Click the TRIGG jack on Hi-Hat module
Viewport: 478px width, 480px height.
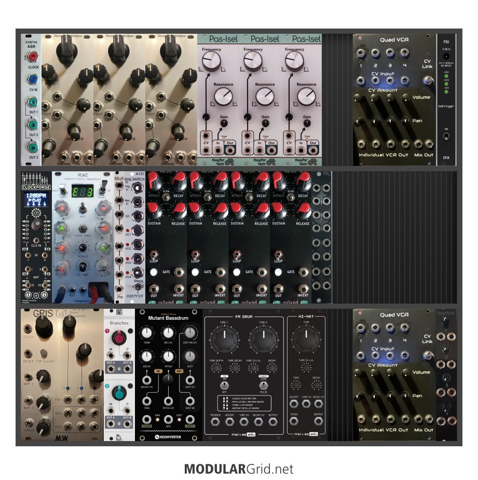tap(294, 421)
